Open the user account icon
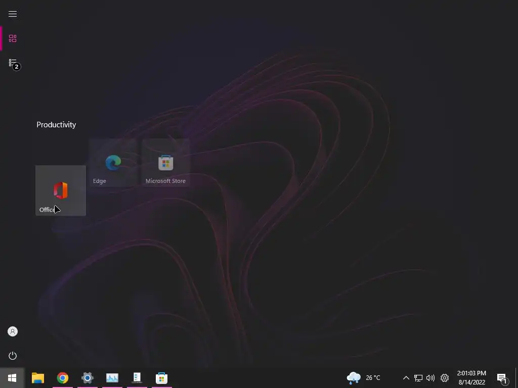Viewport: 518px width, 388px height. 13,331
